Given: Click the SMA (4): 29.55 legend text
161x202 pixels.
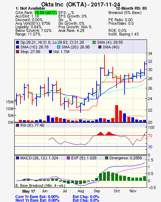Looking at the screenshot, I should pos(110,42).
